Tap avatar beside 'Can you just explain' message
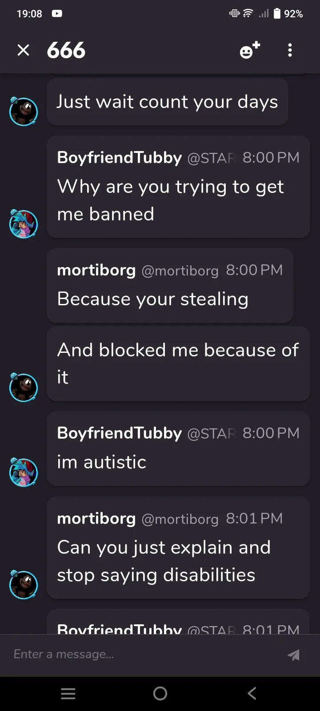320x711 pixels. point(24,584)
